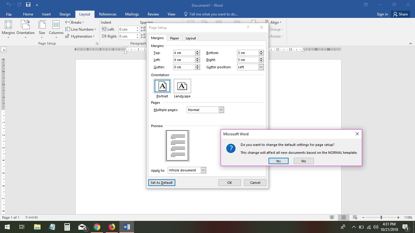
Task: Increase Top margin using its up arrow
Action: (197, 52)
